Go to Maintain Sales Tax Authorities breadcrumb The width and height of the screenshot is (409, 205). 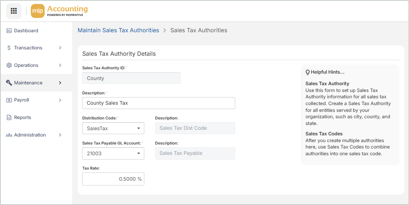pyautogui.click(x=118, y=30)
